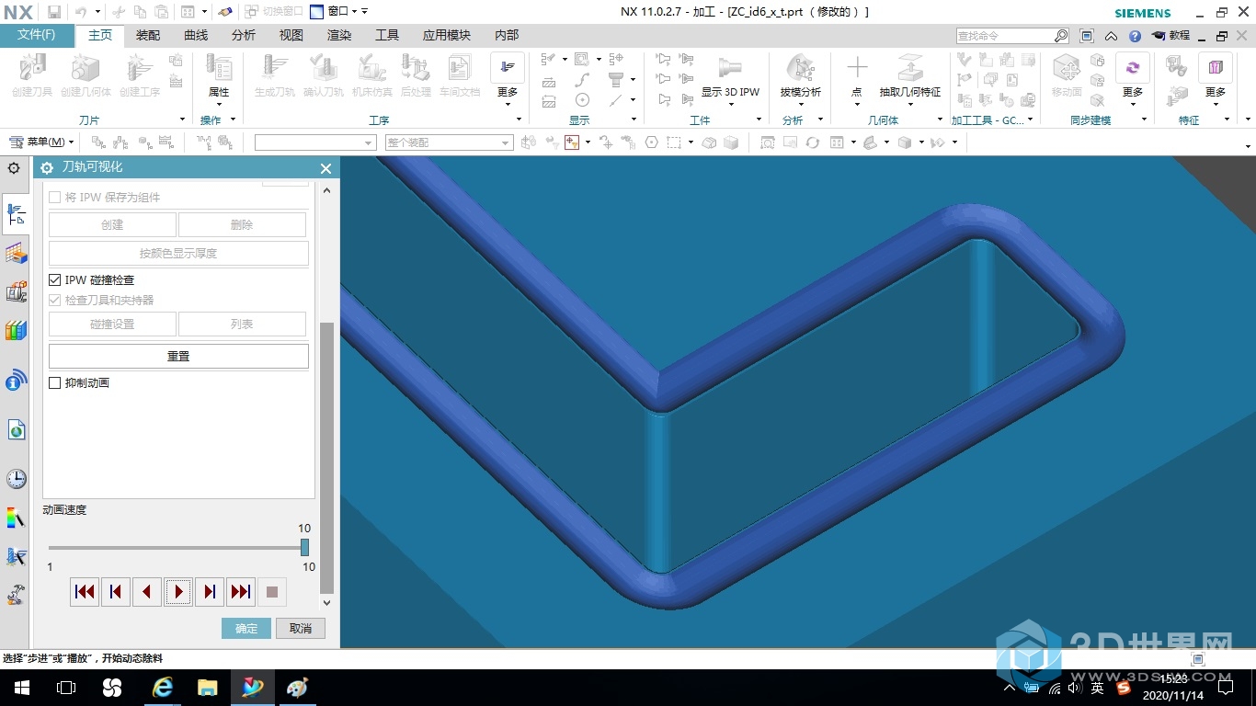
Task: Jump to end of tool path
Action: (241, 592)
